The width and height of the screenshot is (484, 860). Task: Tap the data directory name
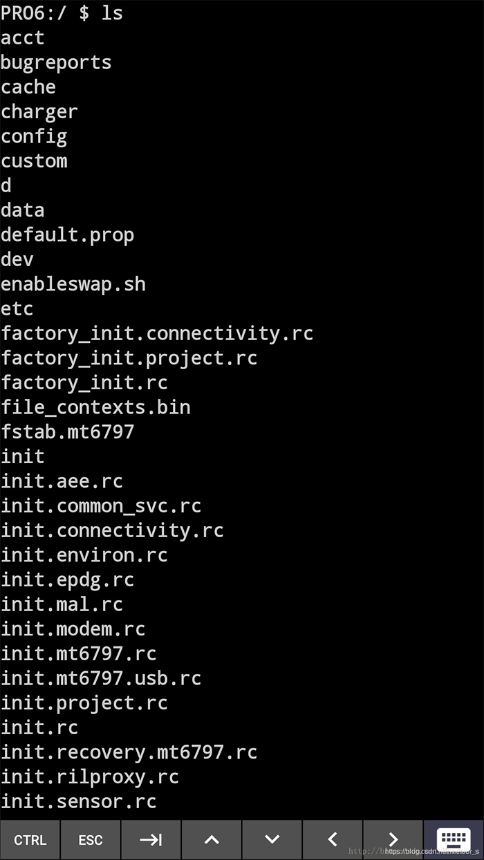22,209
